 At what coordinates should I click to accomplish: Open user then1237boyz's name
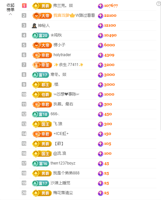click(x=63, y=163)
